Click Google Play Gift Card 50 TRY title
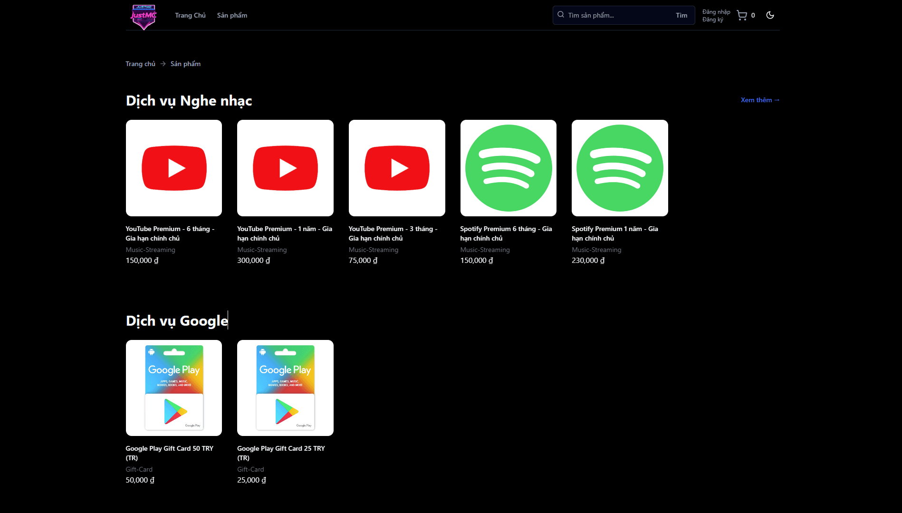Image resolution: width=902 pixels, height=513 pixels. pos(170,453)
